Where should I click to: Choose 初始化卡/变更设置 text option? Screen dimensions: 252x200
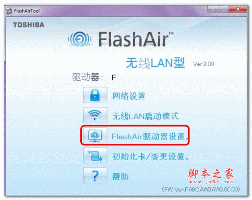150,156
